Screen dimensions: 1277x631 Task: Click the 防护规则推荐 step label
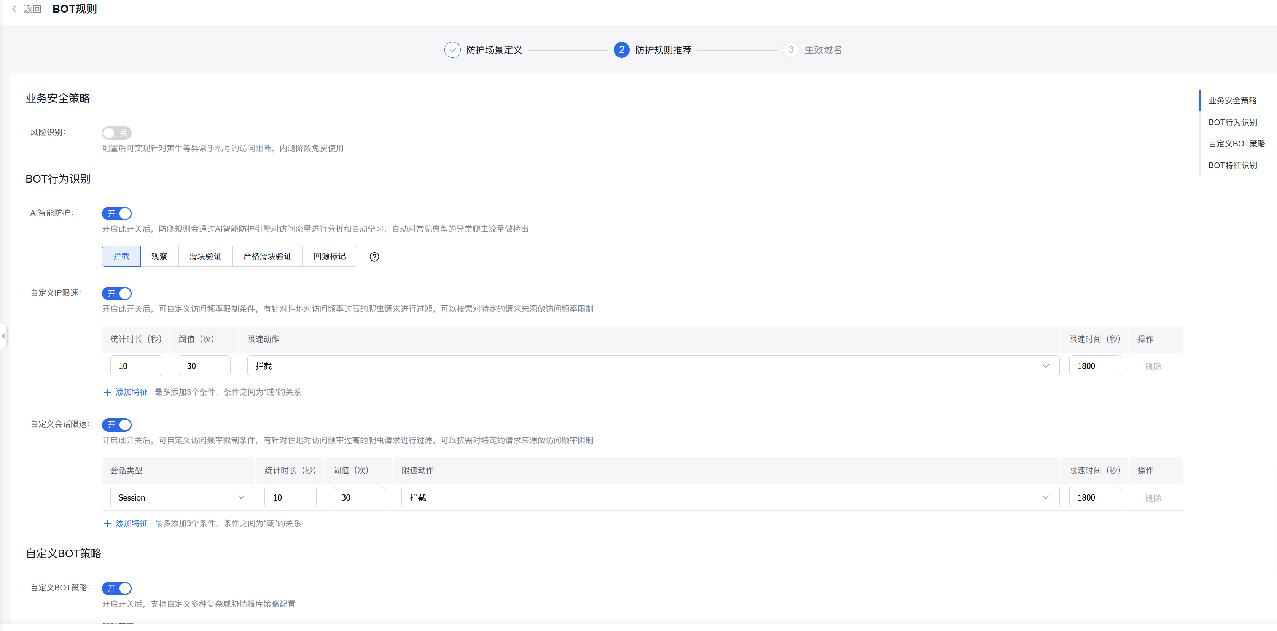(663, 50)
